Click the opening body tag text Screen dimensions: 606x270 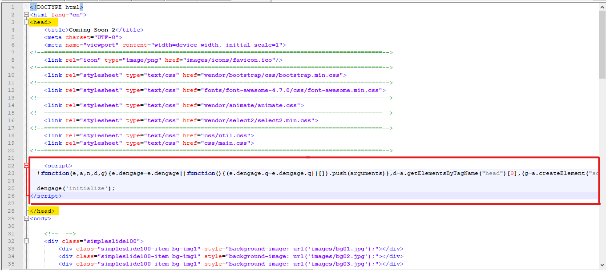tap(40, 218)
